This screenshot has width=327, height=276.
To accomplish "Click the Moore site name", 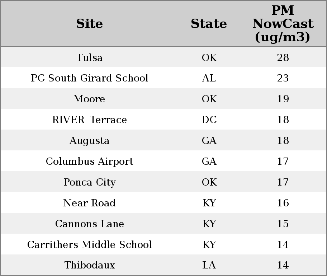I will point(89,99).
